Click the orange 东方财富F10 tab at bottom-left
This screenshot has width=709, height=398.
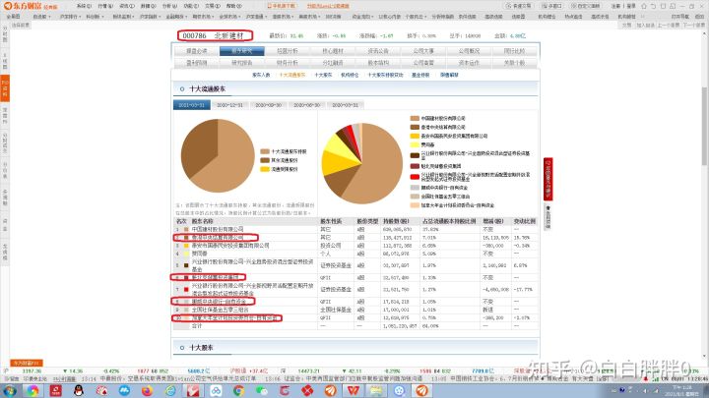(27, 363)
